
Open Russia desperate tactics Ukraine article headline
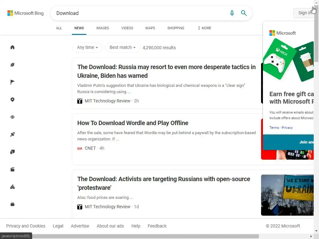click(166, 71)
